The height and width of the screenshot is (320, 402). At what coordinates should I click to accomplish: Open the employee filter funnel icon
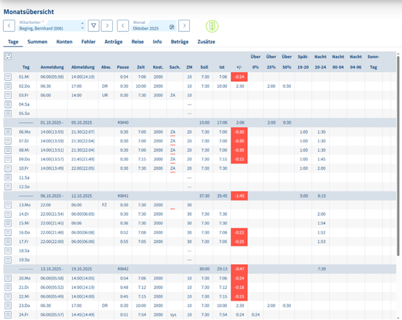tap(94, 26)
